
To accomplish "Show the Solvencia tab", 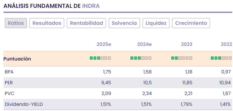I will [124, 23].
